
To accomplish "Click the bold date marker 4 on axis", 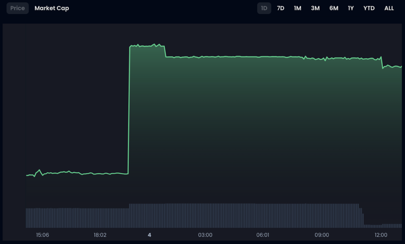I will [150, 235].
